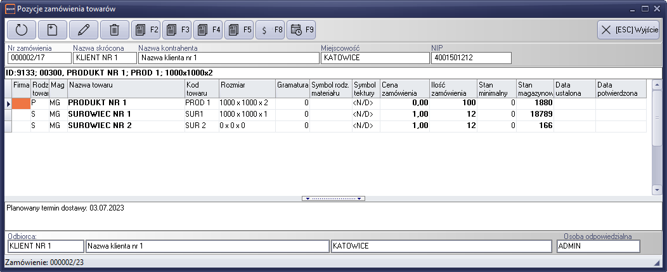Select the SUROWIEC NR 1 row
The width and height of the screenshot is (667, 272).
(99, 114)
